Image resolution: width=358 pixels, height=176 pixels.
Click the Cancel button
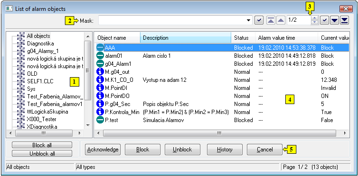tap(264, 150)
